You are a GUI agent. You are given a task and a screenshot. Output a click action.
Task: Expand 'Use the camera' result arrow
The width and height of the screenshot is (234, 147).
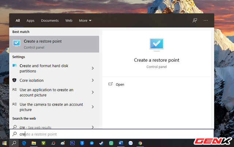pos(93,107)
